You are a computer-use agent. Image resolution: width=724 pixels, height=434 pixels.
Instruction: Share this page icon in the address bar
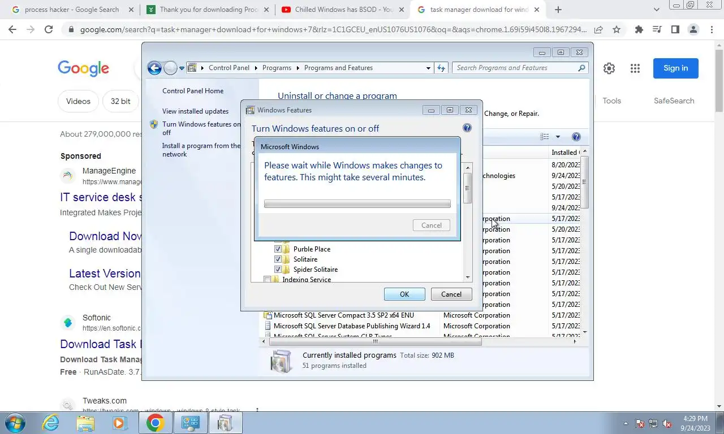point(598,30)
